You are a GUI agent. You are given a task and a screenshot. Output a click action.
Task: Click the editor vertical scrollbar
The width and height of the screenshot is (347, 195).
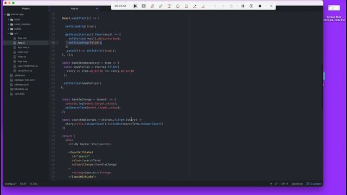(322, 86)
